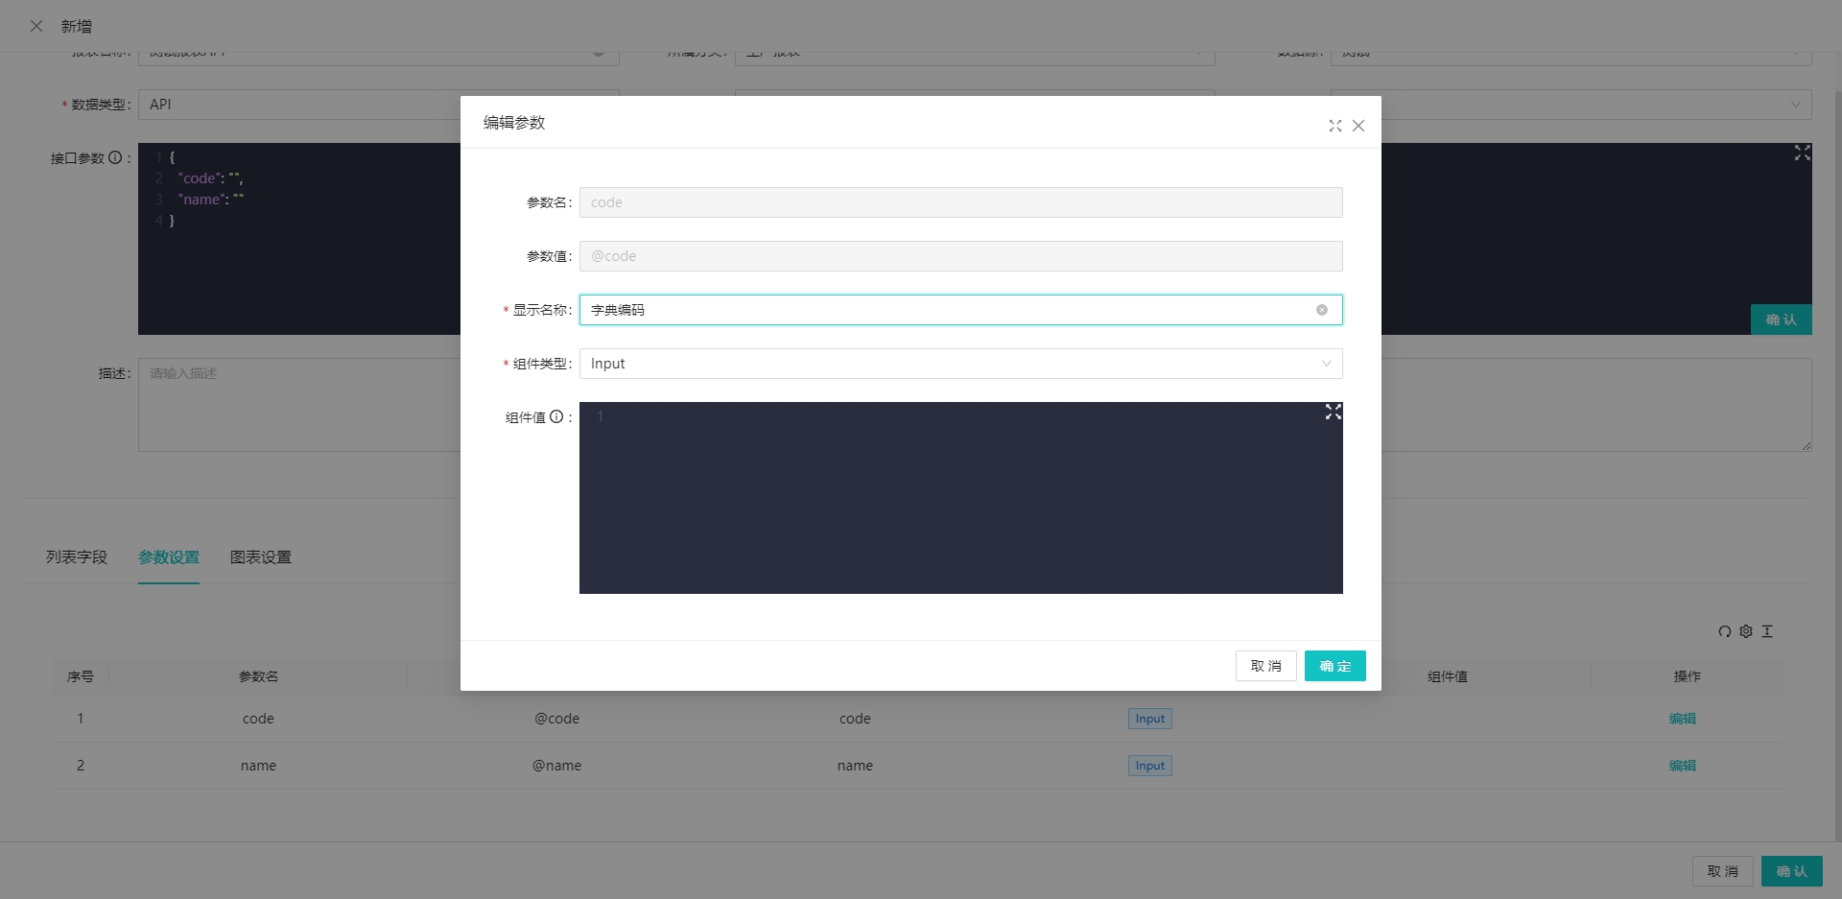The height and width of the screenshot is (899, 1842).
Task: Close the 新增 panel with the X icon
Action: point(36,26)
